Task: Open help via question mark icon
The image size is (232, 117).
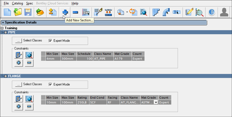Action: point(212,12)
